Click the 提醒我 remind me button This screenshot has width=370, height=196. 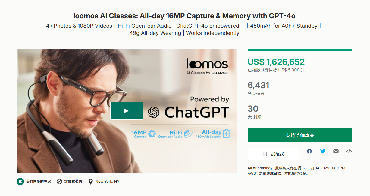(273, 154)
